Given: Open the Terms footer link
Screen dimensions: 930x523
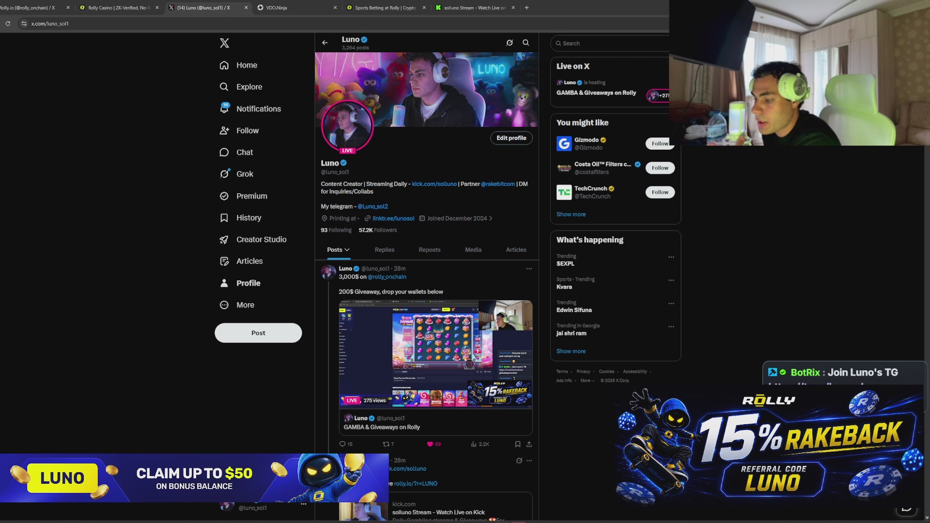Looking at the screenshot, I should pyautogui.click(x=562, y=372).
